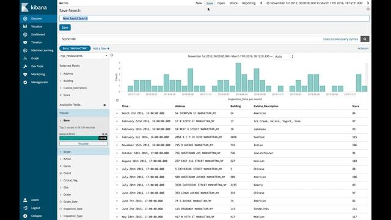Click the saved search name field
This screenshot has width=391, height=220.
214,18
